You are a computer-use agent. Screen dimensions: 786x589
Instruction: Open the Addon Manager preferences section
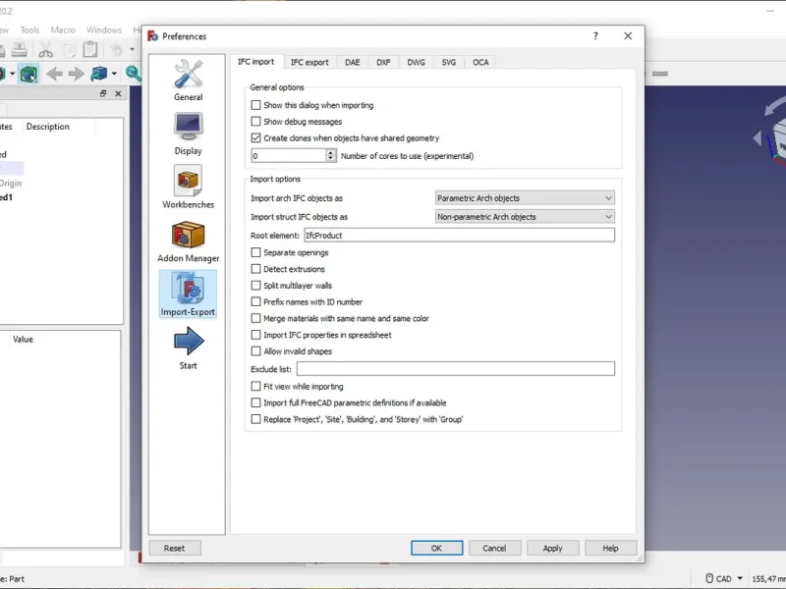188,241
